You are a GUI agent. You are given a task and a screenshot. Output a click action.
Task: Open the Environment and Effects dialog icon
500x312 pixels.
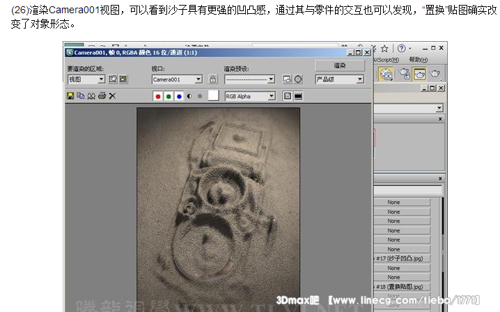(x=298, y=79)
